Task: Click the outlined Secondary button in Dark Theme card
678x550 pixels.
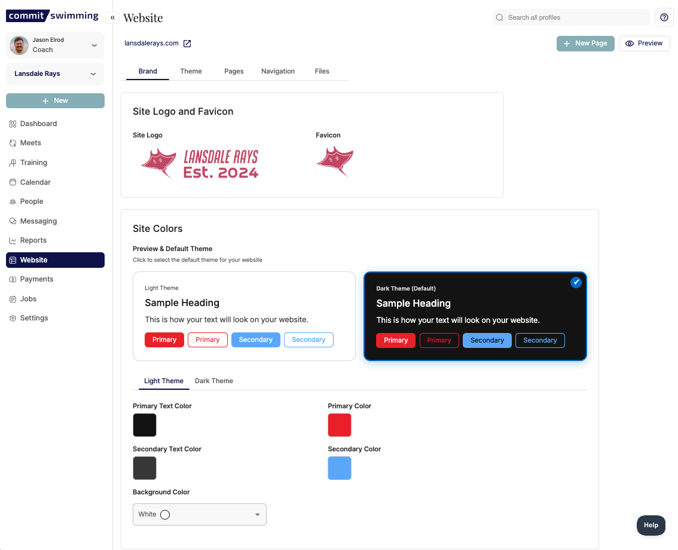Action: tap(540, 340)
